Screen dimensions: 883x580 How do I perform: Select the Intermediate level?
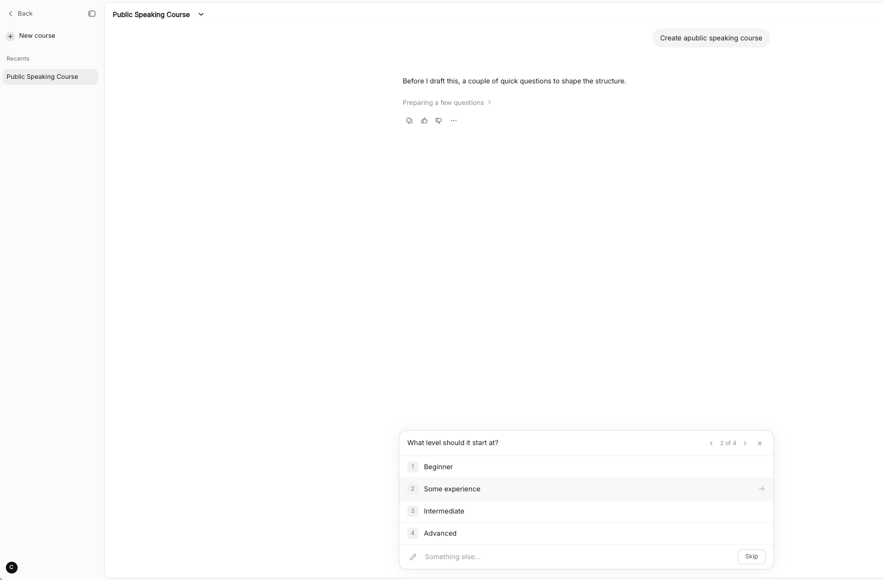coord(586,511)
